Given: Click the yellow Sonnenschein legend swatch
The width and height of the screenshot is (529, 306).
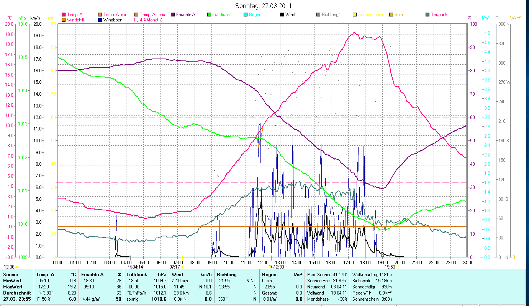Looking at the screenshot, I should (x=355, y=15).
